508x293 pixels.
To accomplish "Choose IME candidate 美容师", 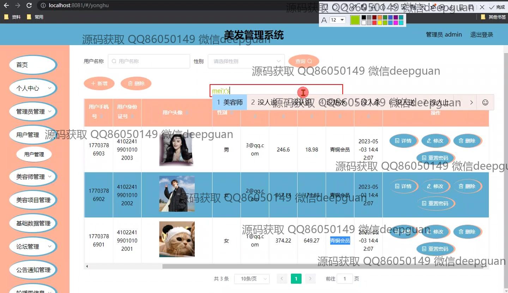I will click(x=230, y=102).
